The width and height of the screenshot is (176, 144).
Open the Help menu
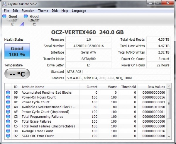(x=65, y=11)
